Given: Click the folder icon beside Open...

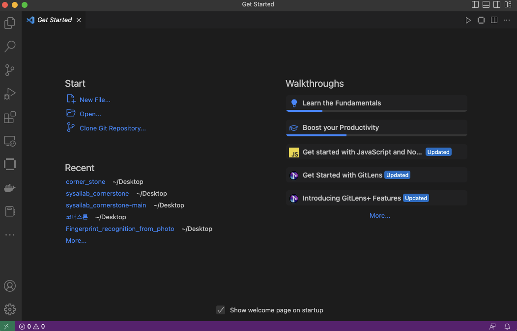Looking at the screenshot, I should pos(71,113).
